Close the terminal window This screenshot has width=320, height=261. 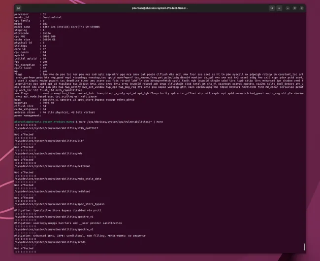tap(302, 8)
